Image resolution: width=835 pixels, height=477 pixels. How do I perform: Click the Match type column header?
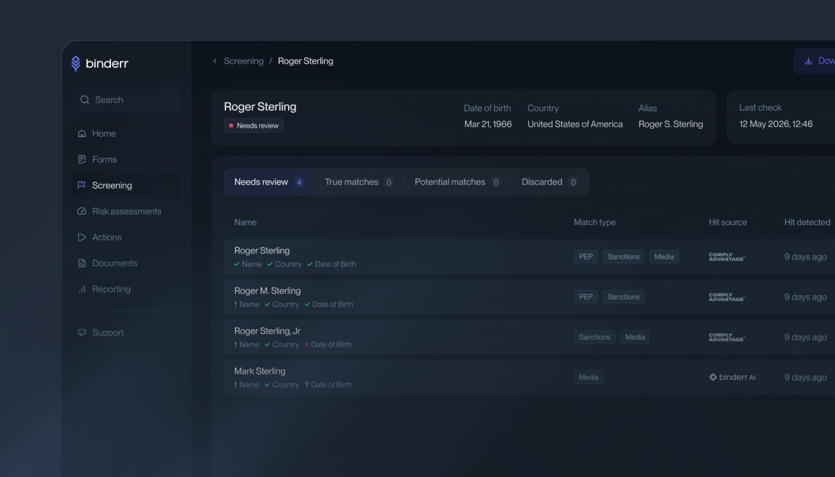pos(595,222)
